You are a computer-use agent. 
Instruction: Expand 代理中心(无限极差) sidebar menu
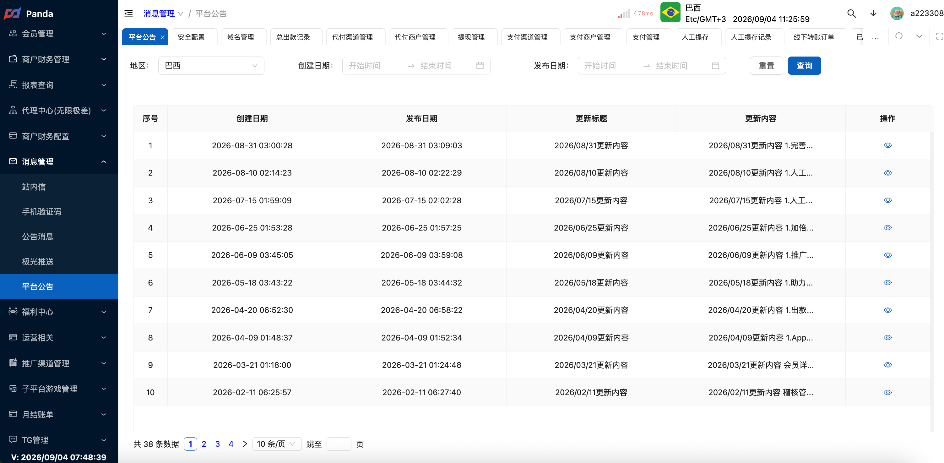click(59, 111)
